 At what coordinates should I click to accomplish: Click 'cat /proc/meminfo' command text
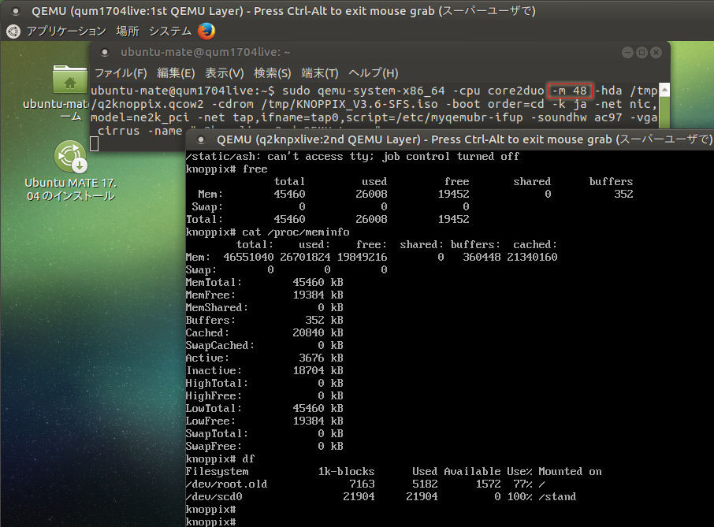coord(296,232)
